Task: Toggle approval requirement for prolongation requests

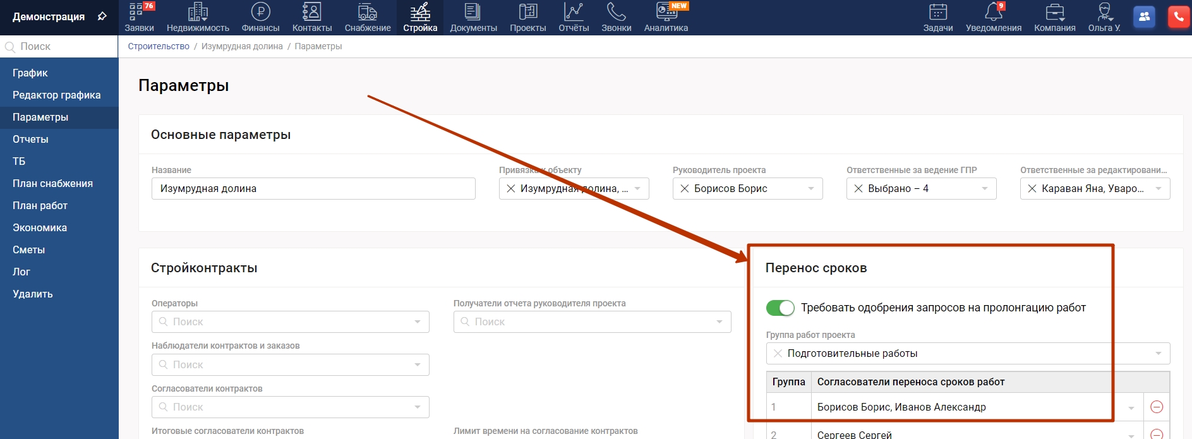Action: point(780,308)
